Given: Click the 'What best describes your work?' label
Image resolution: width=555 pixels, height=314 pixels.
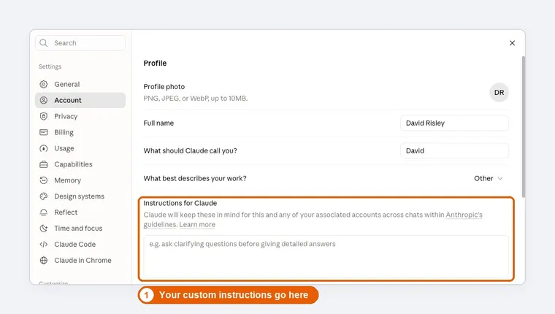Looking at the screenshot, I should pyautogui.click(x=195, y=178).
